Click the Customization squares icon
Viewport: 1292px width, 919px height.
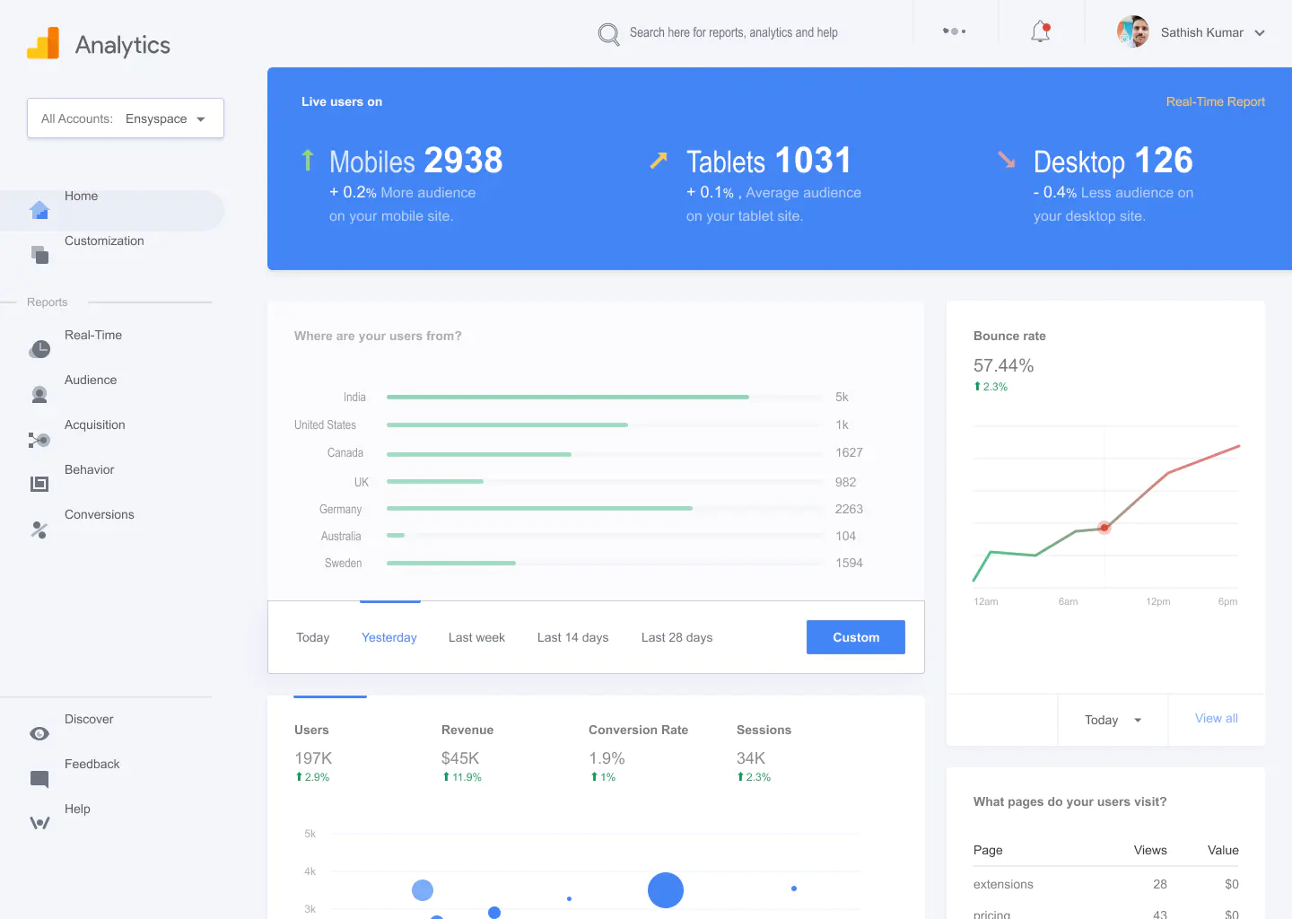[x=39, y=255]
